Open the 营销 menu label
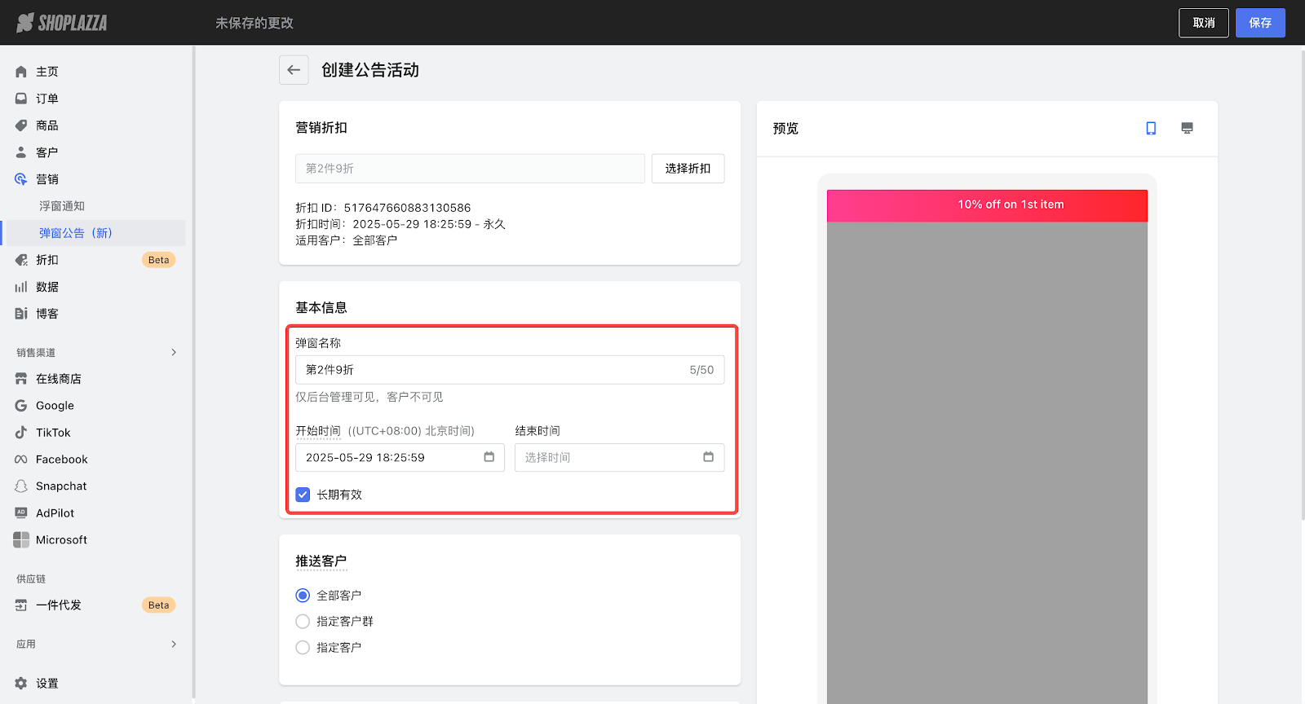 (47, 179)
